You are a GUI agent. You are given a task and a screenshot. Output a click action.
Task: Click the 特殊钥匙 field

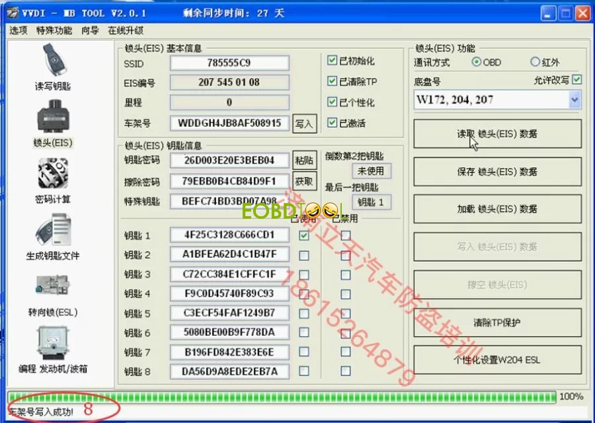coord(229,201)
